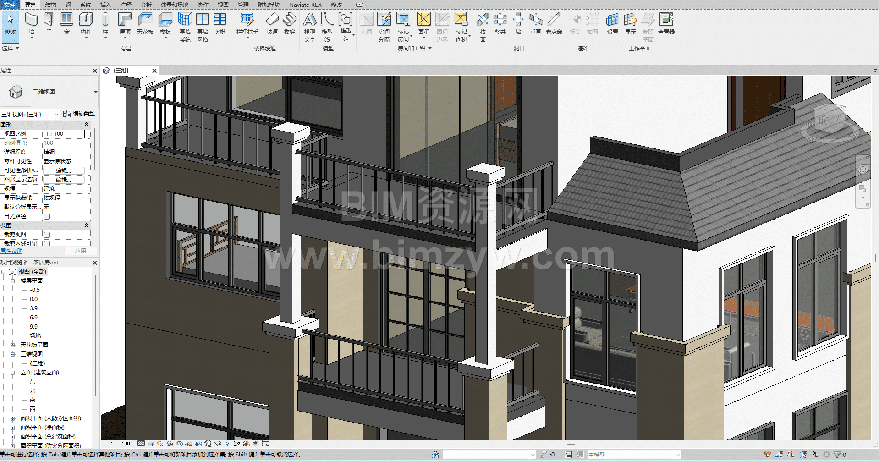Click the 视图比例 1 : 100 field
879x461 pixels.
click(x=64, y=134)
